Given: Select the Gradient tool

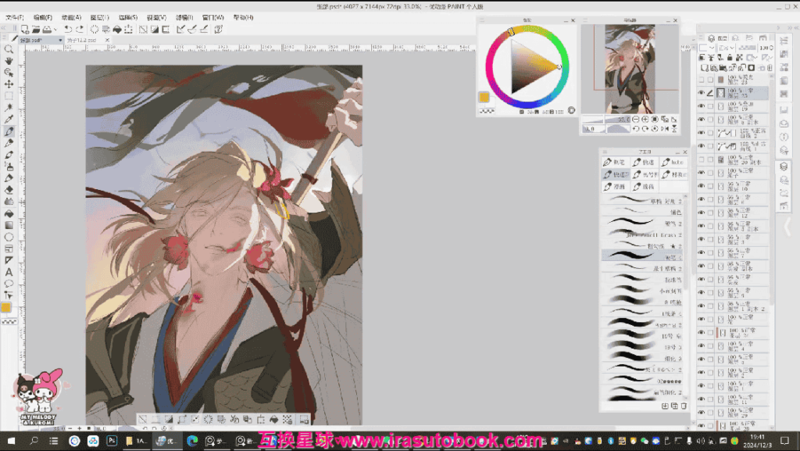Looking at the screenshot, I should point(9,225).
